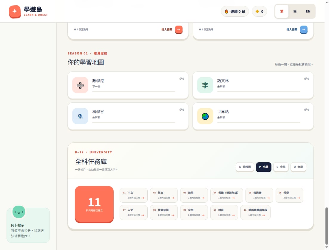Click the flame streak icon
This screenshot has width=329, height=250.
[226, 12]
